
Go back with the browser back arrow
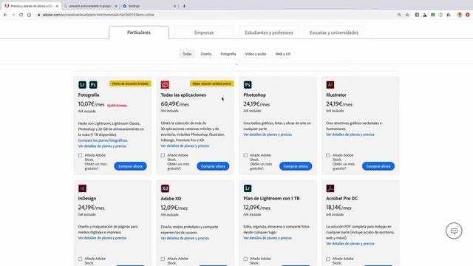(x=5, y=15)
